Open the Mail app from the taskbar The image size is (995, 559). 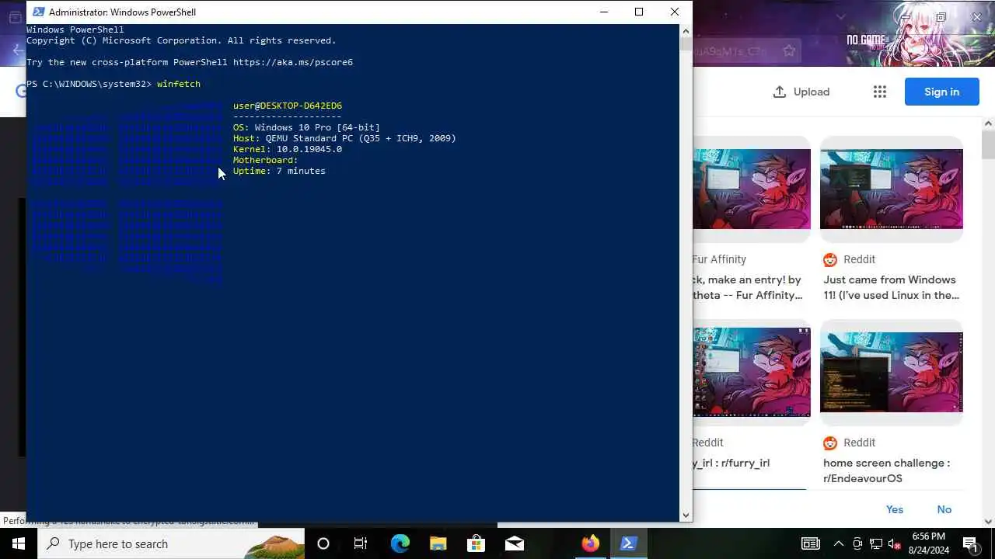click(x=514, y=543)
